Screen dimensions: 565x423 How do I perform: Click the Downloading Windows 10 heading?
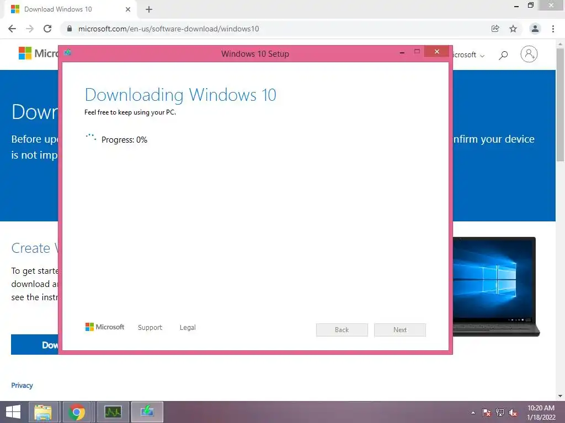tap(180, 95)
